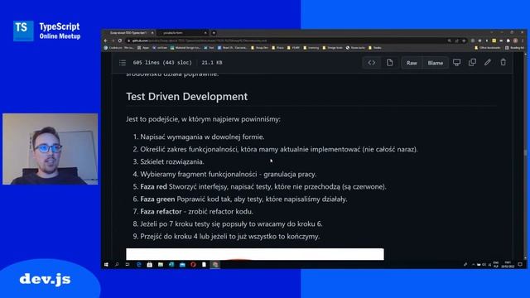The width and height of the screenshot is (530, 298).
Task: Close the second browser tab
Action: pyautogui.click(x=205, y=33)
